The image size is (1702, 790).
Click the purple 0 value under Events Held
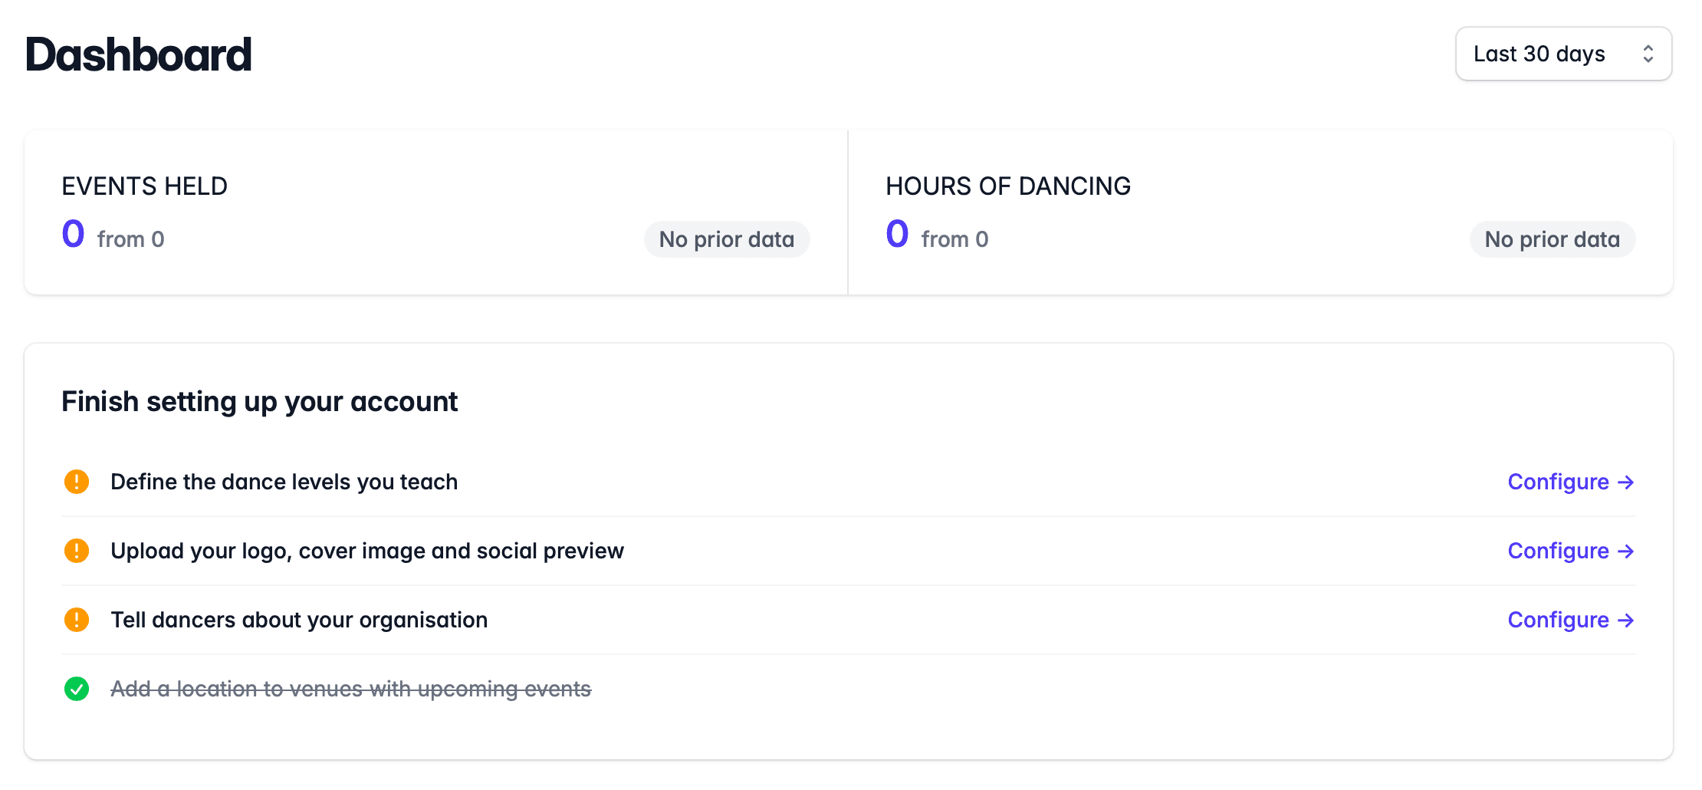(x=74, y=234)
